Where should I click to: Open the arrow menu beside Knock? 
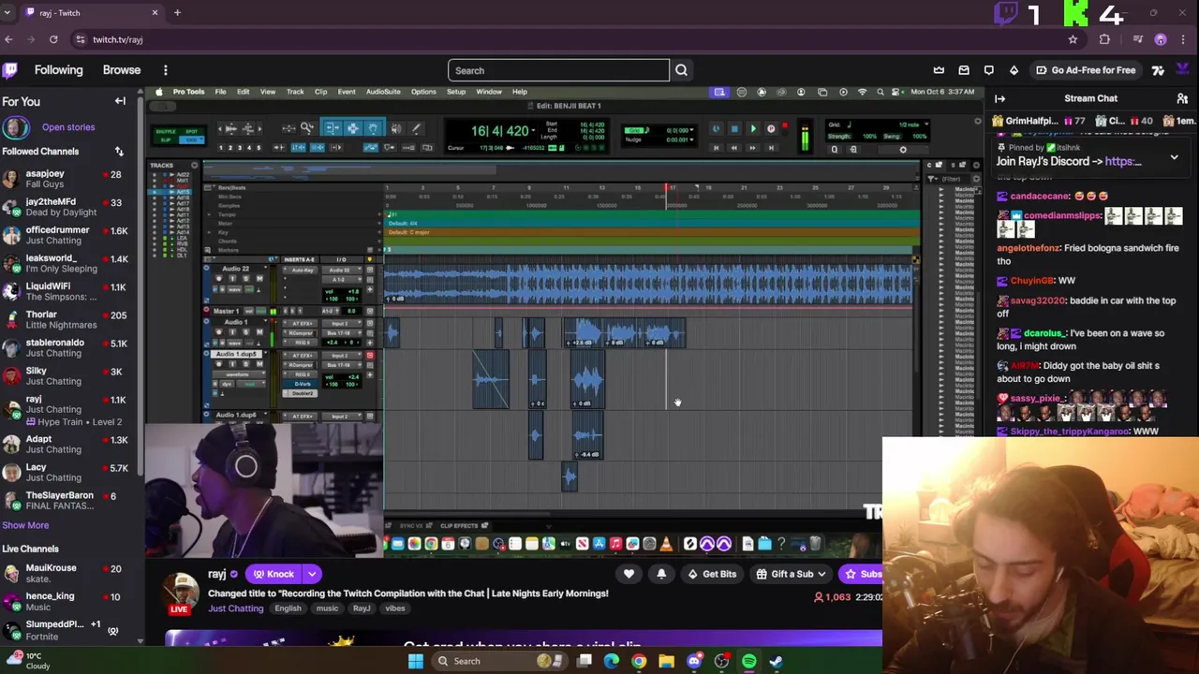(312, 574)
